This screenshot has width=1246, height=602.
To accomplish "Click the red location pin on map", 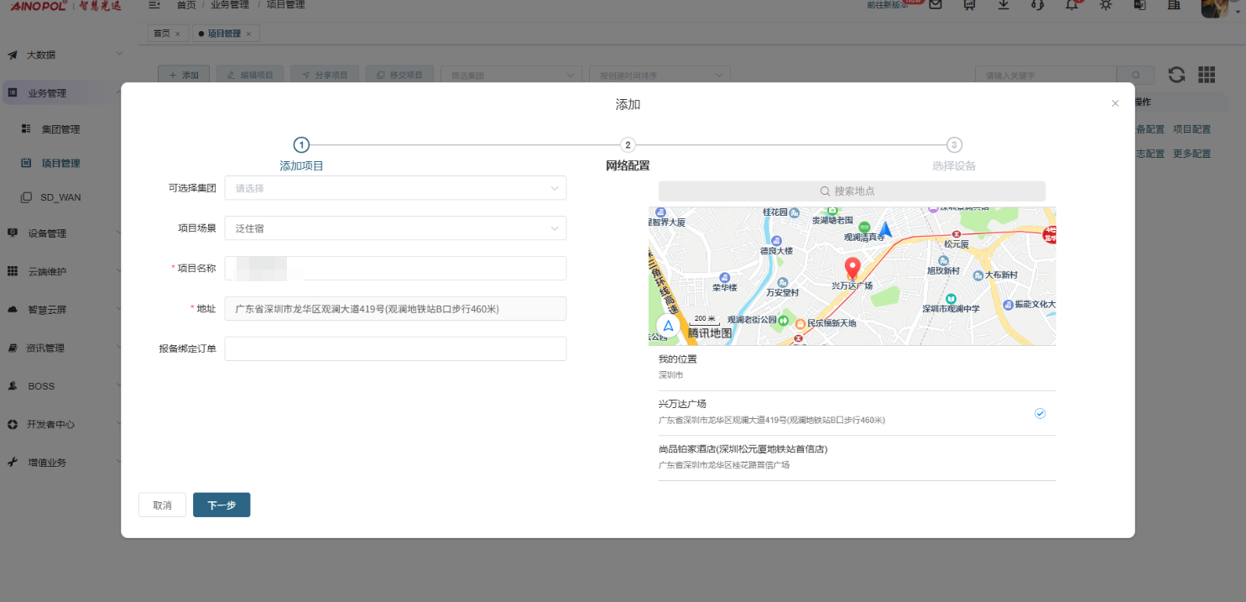I will tap(852, 269).
